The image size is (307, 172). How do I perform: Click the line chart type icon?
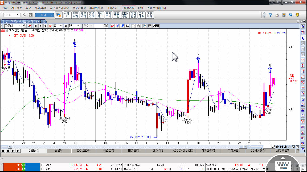point(112,26)
